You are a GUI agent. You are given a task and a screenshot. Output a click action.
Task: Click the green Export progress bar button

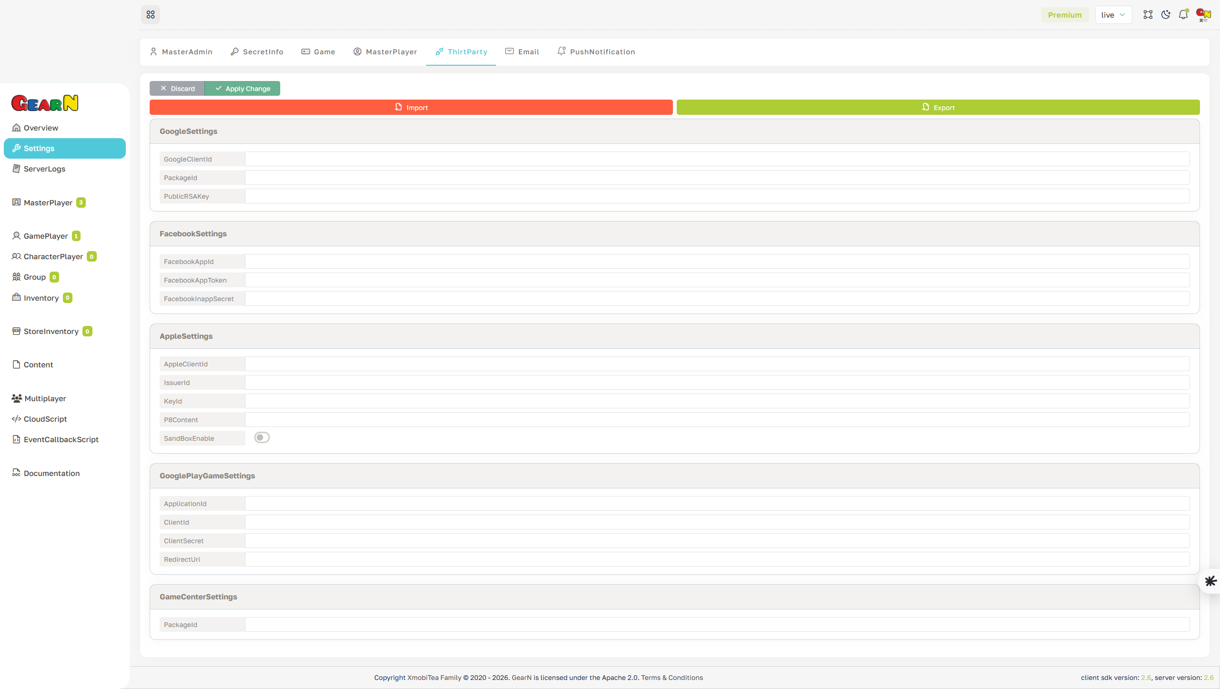(x=938, y=107)
